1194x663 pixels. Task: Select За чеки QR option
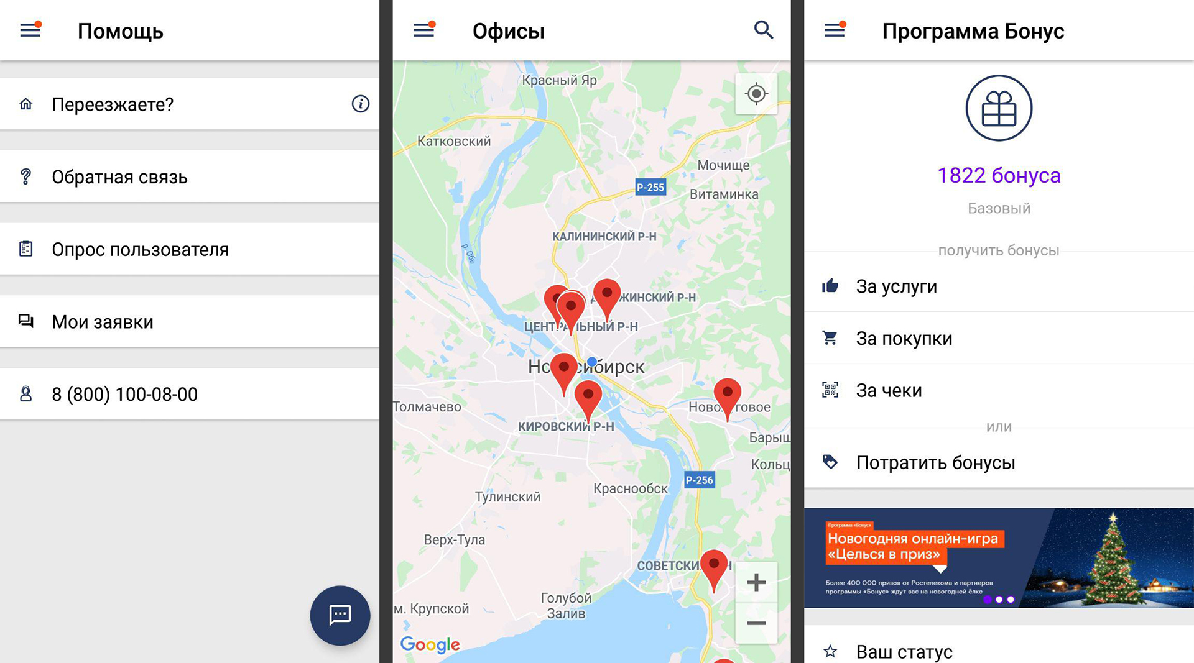999,390
